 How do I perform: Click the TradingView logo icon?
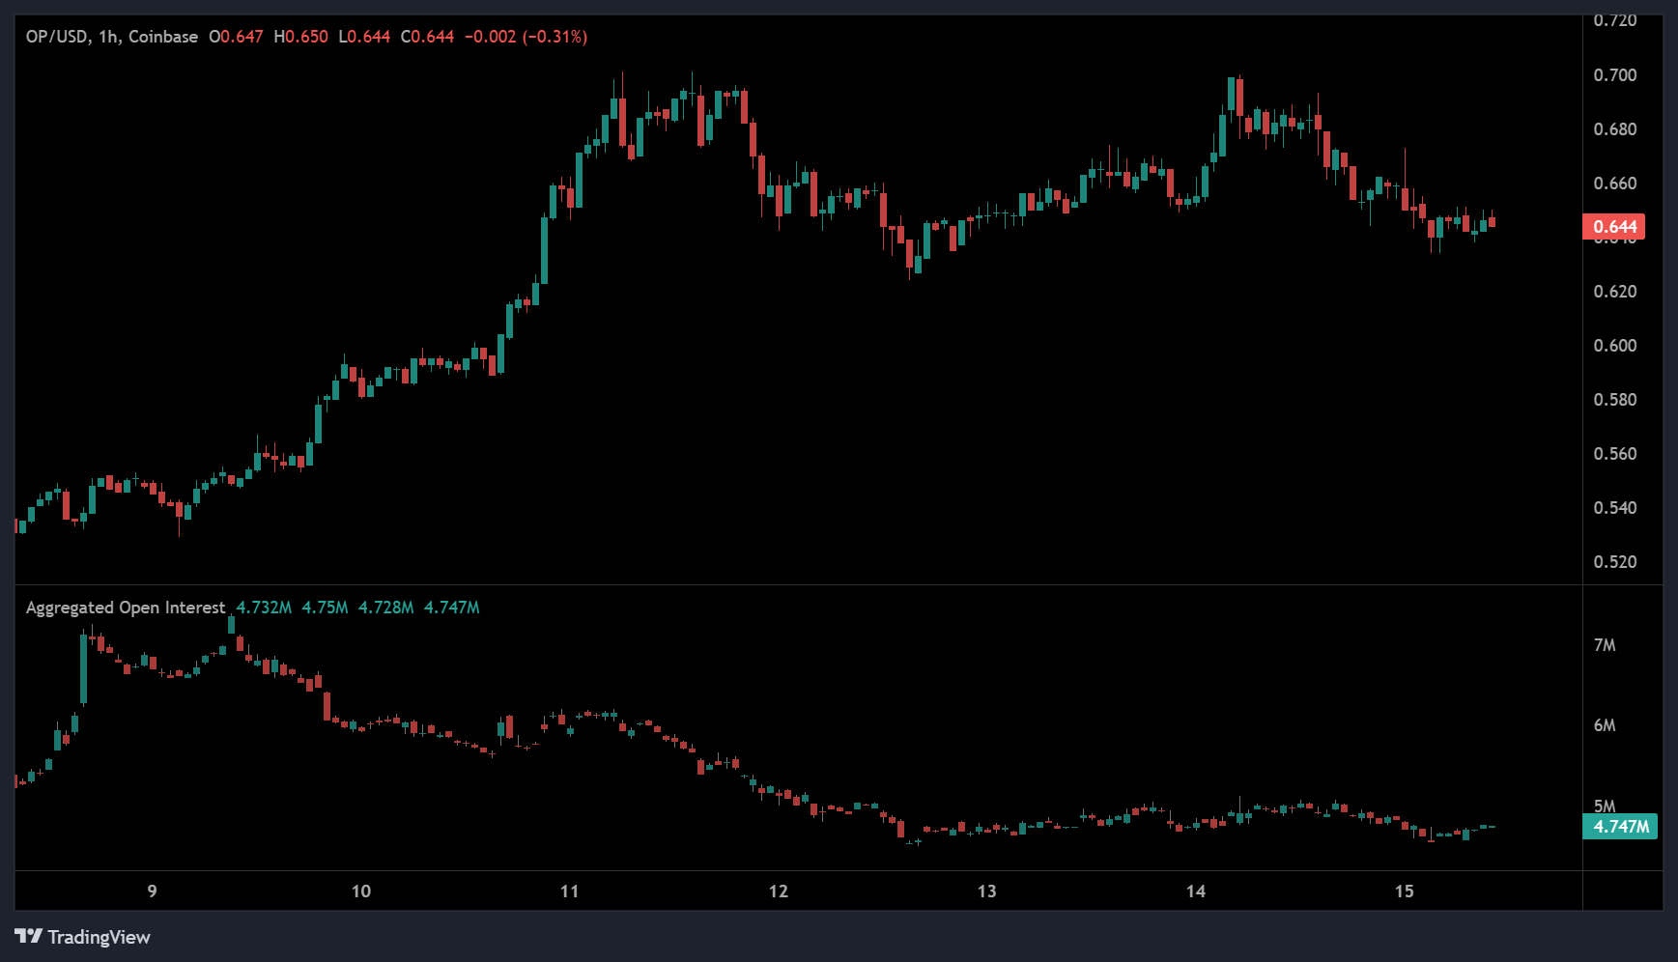click(x=28, y=937)
